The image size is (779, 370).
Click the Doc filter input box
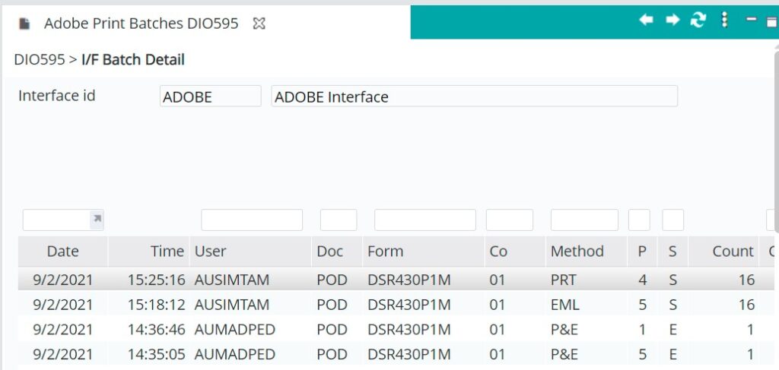point(339,220)
